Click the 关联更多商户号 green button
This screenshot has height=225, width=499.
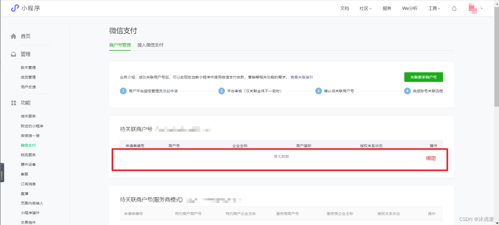pyautogui.click(x=423, y=77)
